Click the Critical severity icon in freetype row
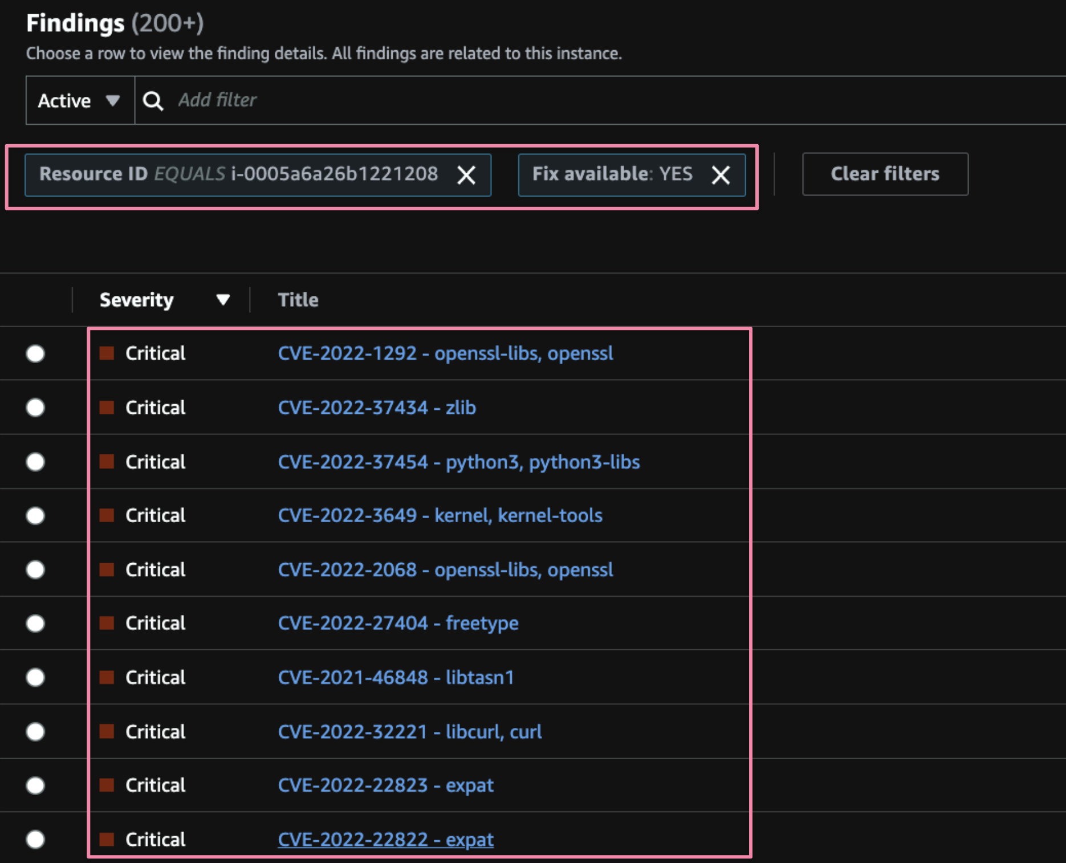 (x=107, y=623)
